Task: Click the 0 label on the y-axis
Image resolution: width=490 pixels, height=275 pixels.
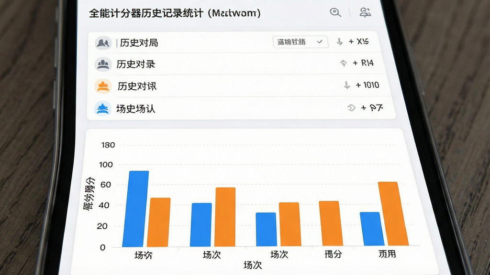Action: (x=102, y=248)
